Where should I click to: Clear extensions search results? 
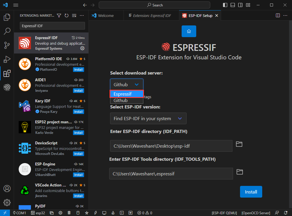tap(74, 16)
